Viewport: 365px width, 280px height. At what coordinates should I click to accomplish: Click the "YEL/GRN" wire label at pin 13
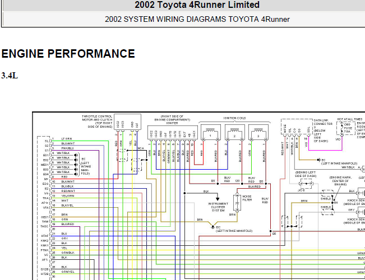[68, 196]
